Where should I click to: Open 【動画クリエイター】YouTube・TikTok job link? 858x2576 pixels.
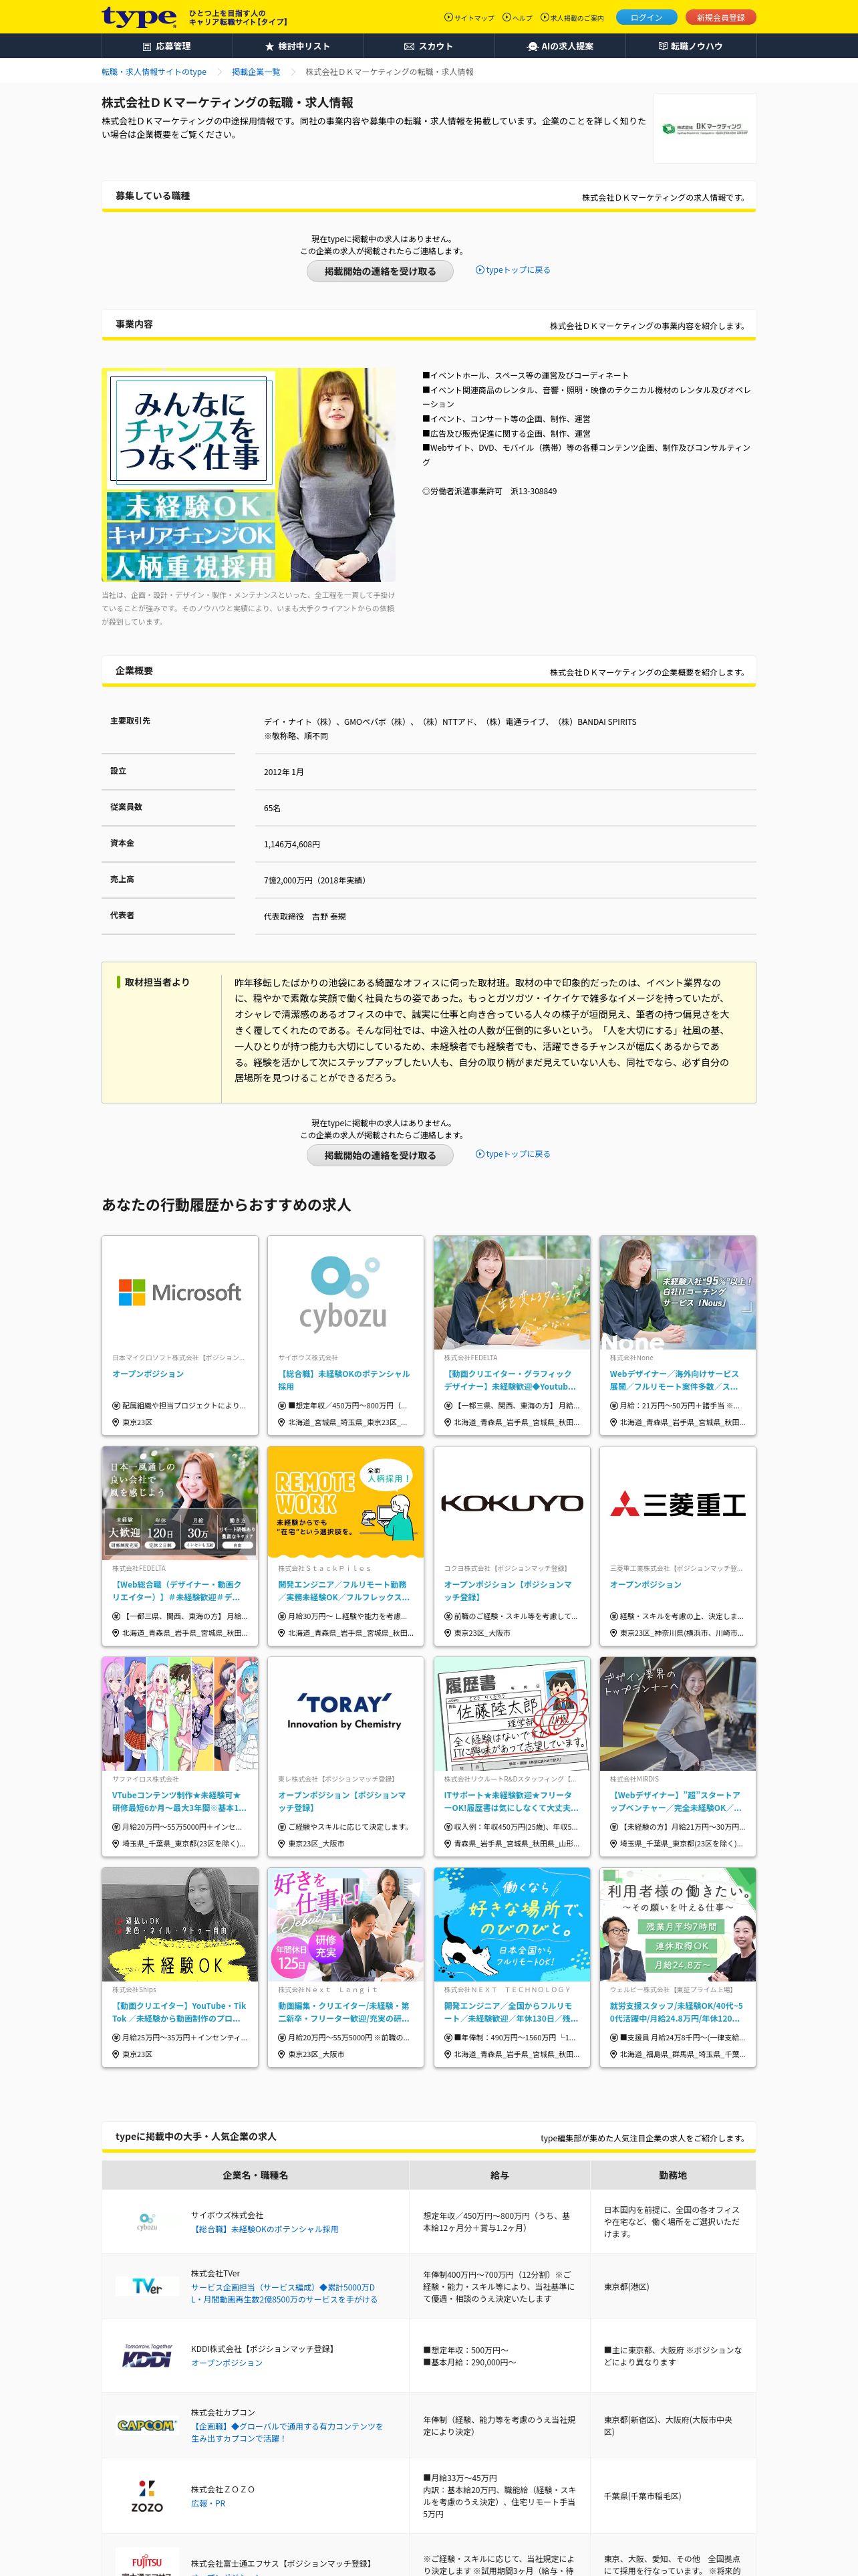179,2012
